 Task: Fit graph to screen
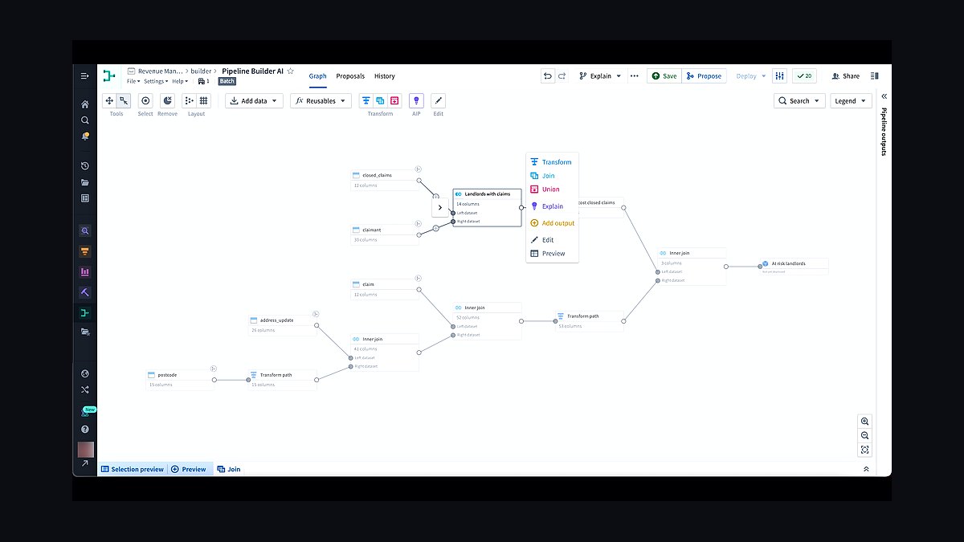[x=864, y=450]
